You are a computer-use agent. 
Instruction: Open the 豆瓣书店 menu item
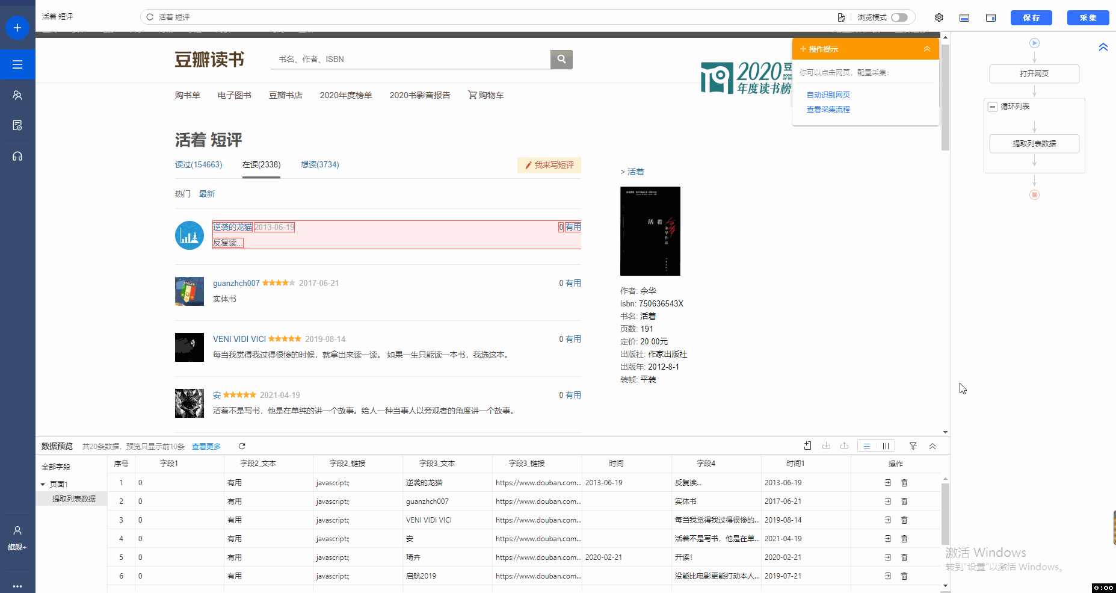[x=286, y=95]
